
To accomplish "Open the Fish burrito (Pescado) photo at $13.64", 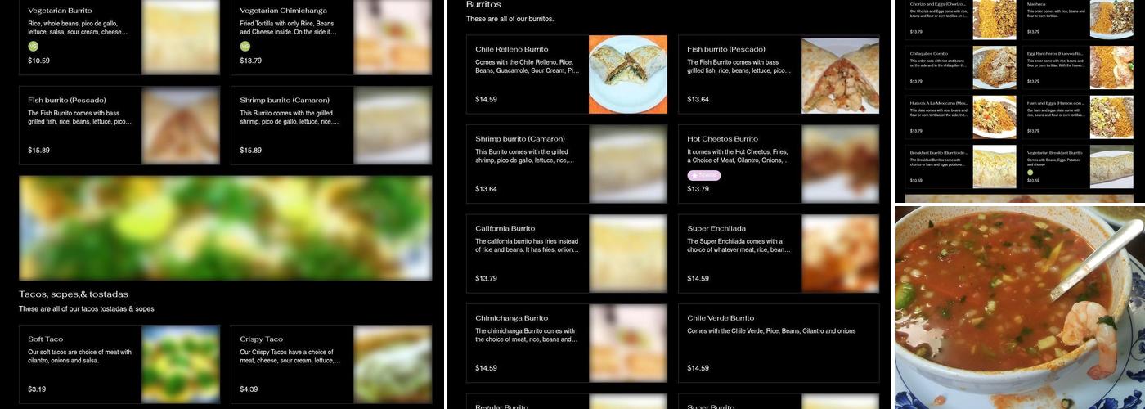I will point(840,74).
